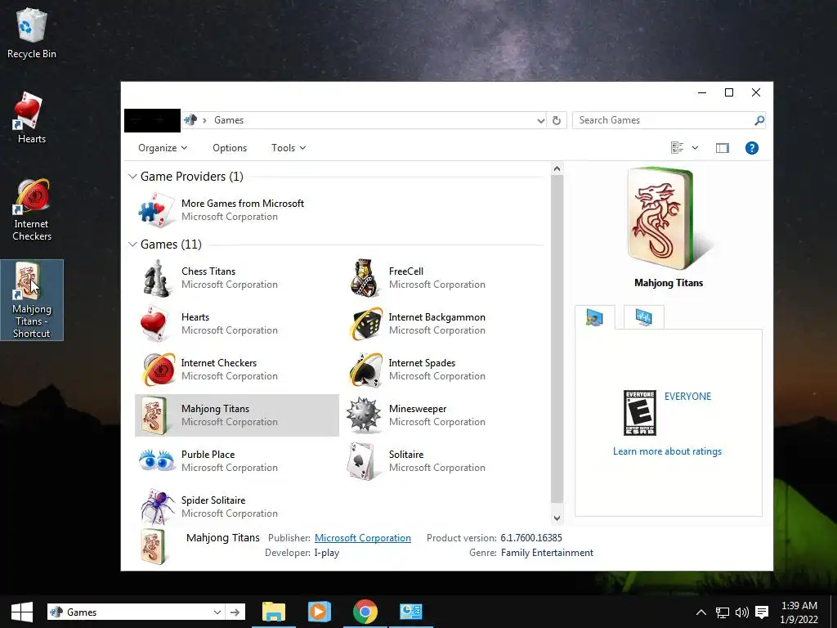Collapse the Game Providers (1) group

coord(132,177)
